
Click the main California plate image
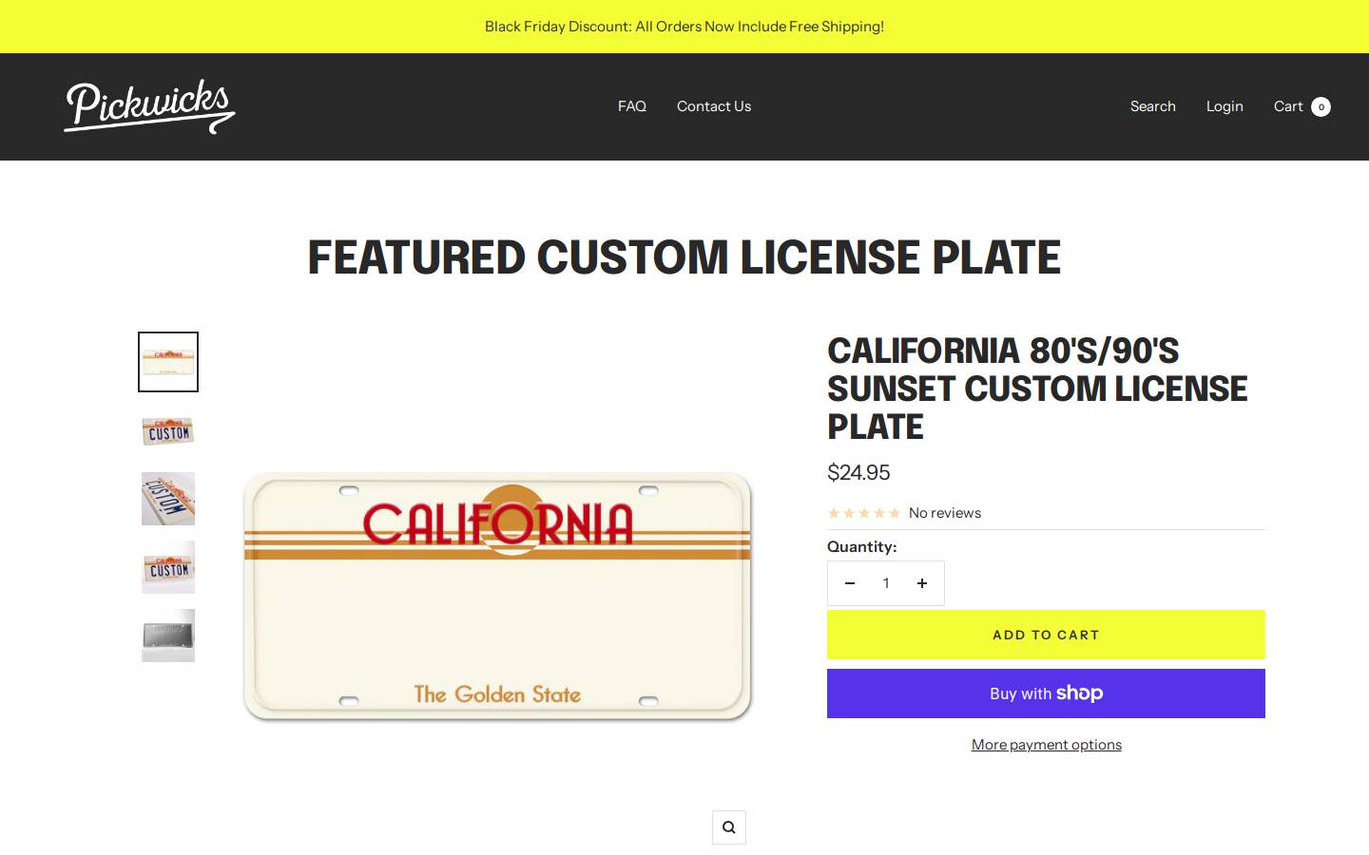coord(497,597)
